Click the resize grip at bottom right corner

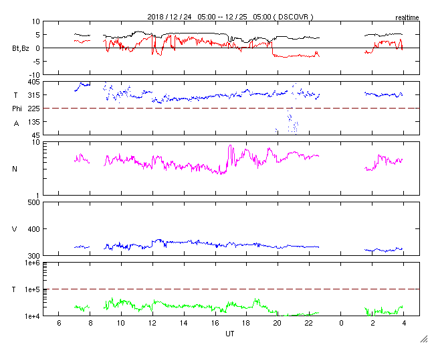[x=424, y=339]
